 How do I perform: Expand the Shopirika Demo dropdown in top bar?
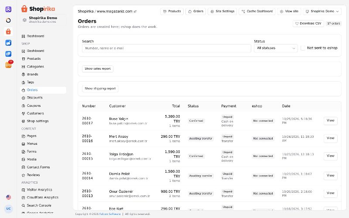pyautogui.click(x=322, y=11)
